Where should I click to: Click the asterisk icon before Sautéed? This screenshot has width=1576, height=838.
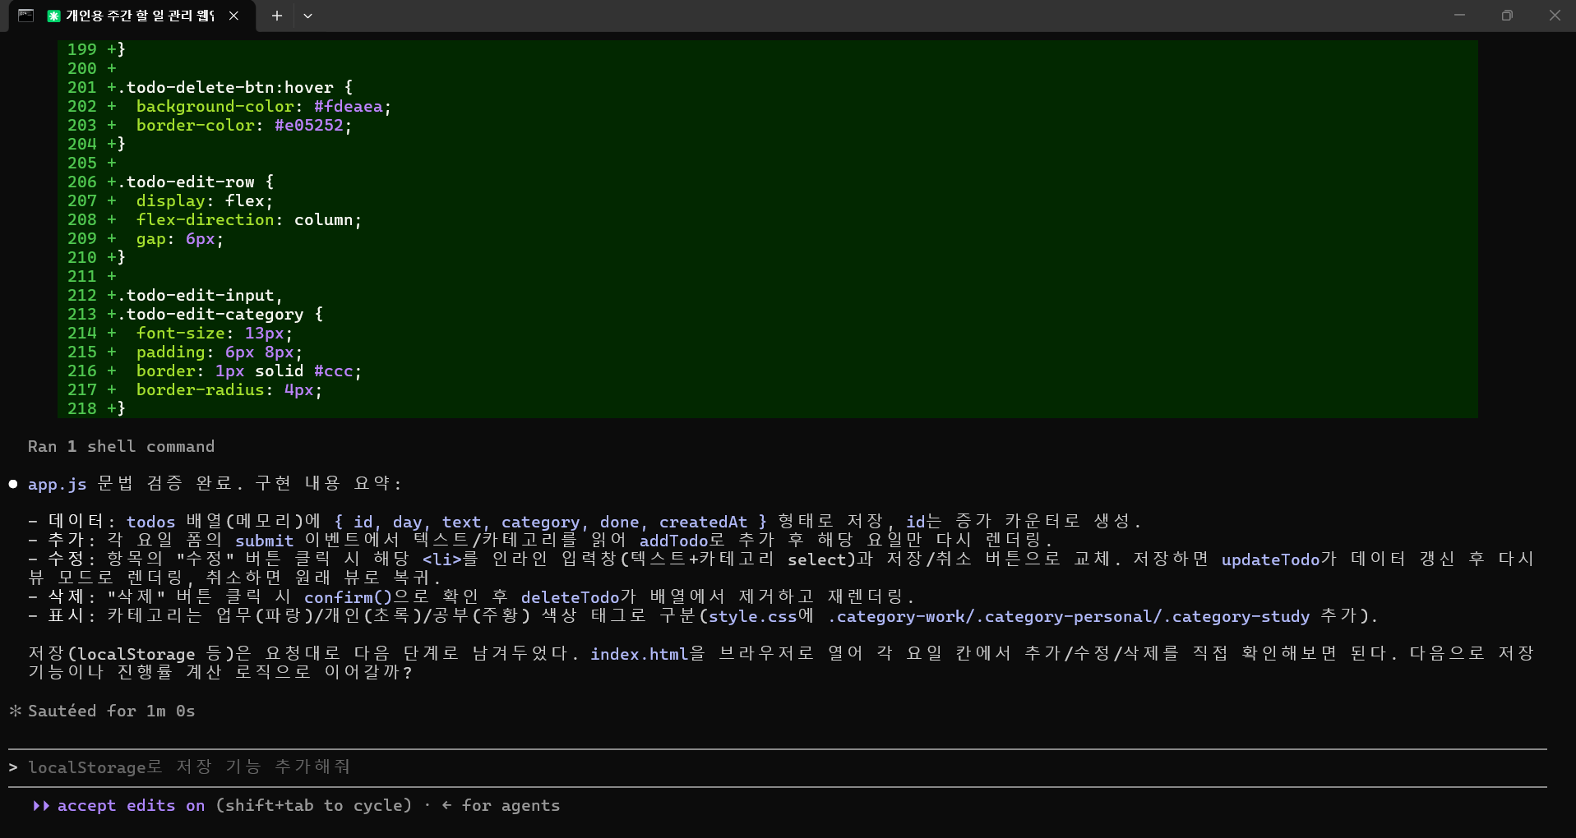[15, 711]
